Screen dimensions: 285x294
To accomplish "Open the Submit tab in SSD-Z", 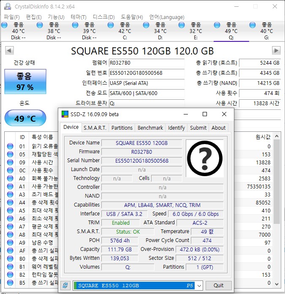I will (x=198, y=128).
